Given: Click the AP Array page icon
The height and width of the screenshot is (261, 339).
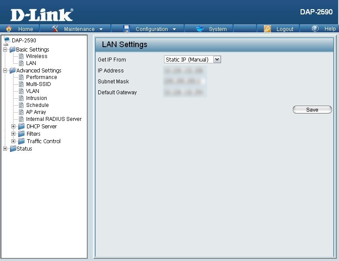Looking at the screenshot, I should [21, 112].
